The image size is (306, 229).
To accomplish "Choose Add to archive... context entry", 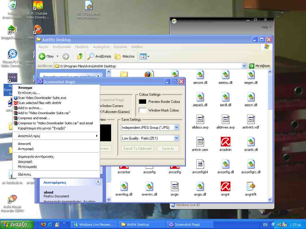I will coord(56,108).
